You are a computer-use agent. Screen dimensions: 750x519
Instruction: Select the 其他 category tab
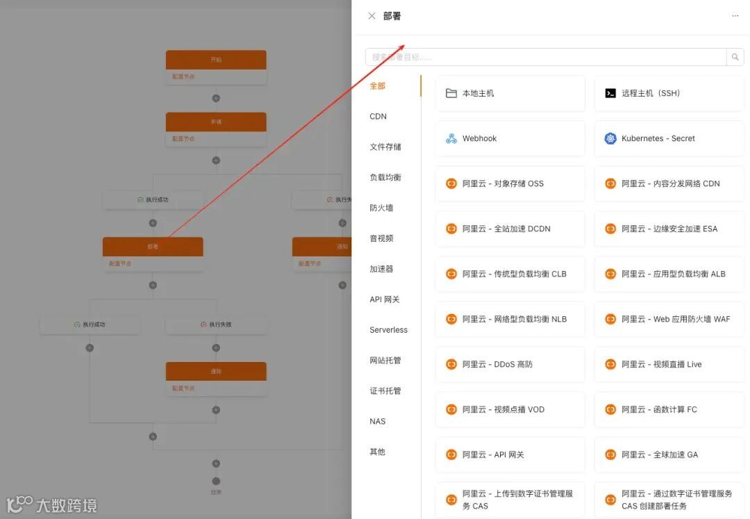(x=377, y=452)
